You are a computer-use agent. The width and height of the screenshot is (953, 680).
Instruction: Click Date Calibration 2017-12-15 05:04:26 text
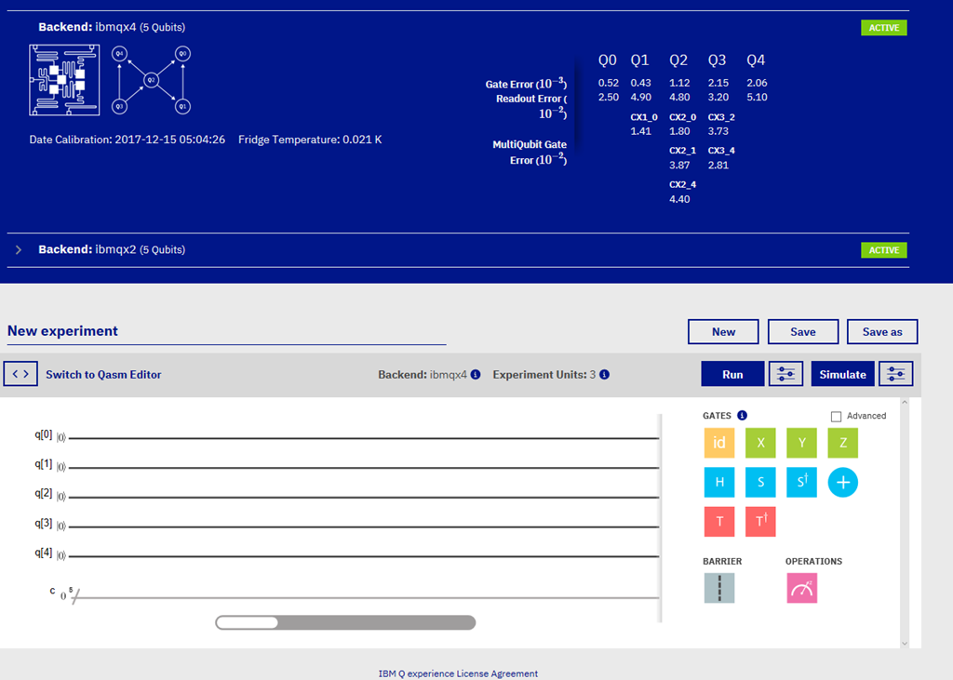click(x=127, y=140)
